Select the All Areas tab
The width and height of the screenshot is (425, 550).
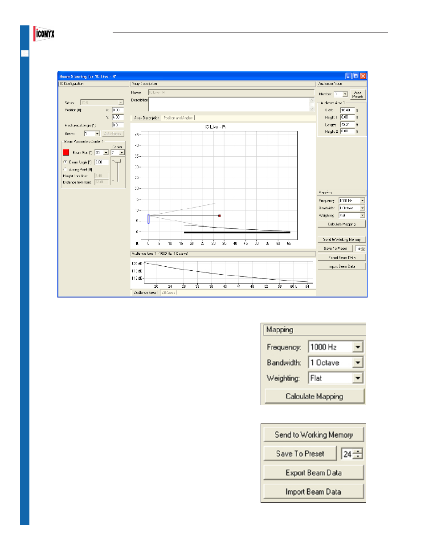(x=168, y=293)
